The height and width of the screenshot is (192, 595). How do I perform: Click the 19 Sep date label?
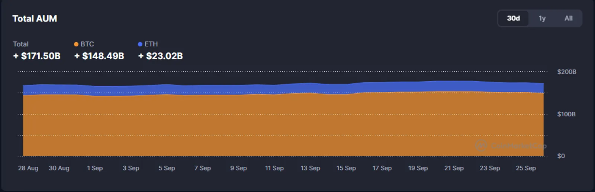[x=418, y=168]
